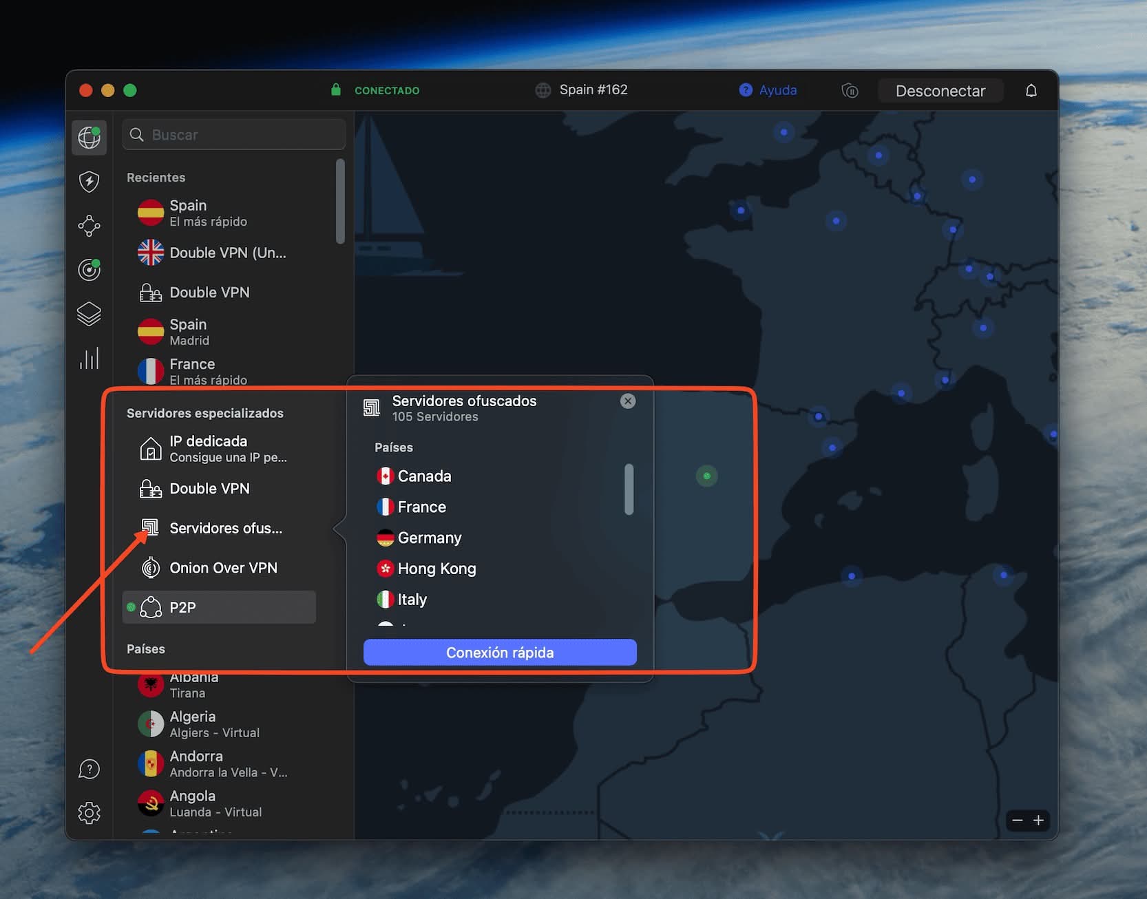Zoom in the map with plus button
The image size is (1147, 899).
pyautogui.click(x=1038, y=820)
